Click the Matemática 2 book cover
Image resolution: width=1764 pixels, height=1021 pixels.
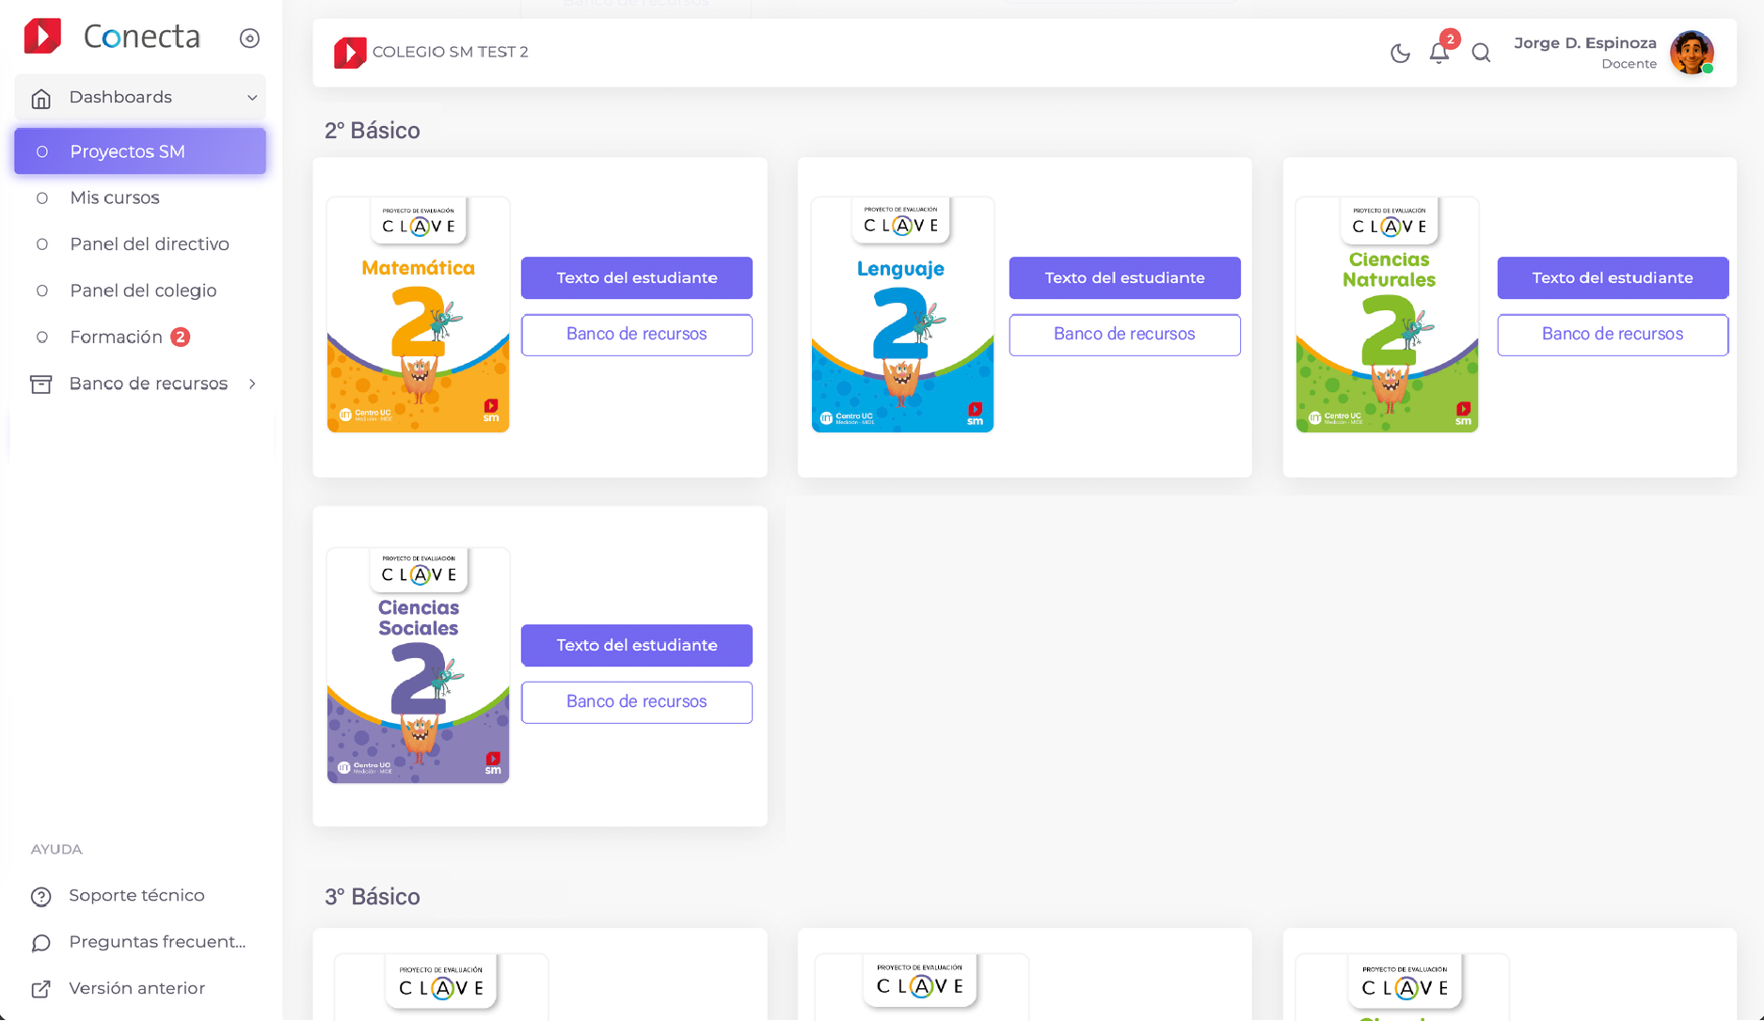[x=418, y=315]
